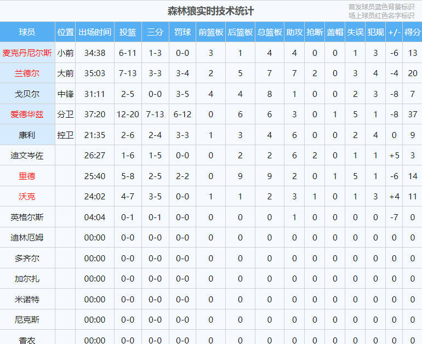Click the 森林狼实时技术统计 title
This screenshot has width=422, height=344.
[x=211, y=11]
